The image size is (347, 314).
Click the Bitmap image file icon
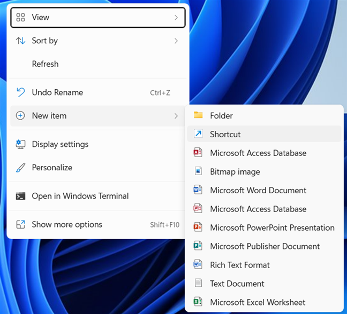click(x=198, y=171)
